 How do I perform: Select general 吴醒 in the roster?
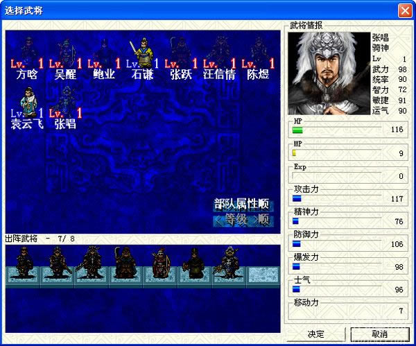pos(66,54)
